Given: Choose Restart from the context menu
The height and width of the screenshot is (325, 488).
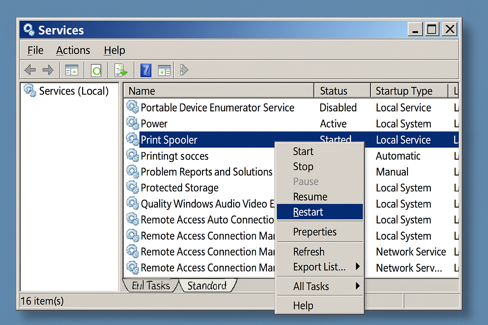Looking at the screenshot, I should point(308,212).
